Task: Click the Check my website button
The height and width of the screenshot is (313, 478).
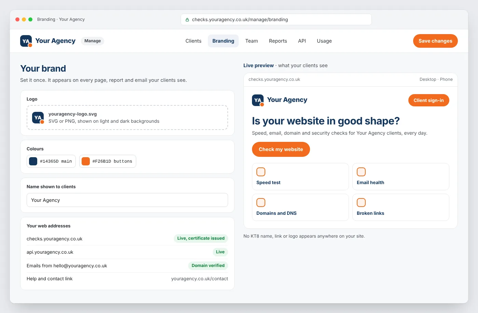Action: point(281,149)
